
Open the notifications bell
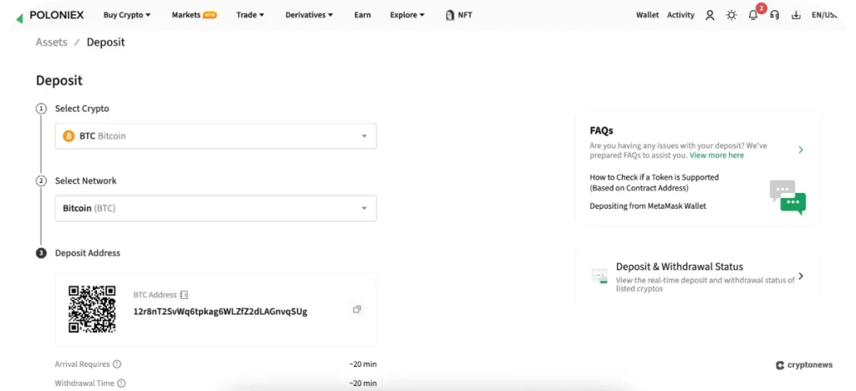coord(753,15)
